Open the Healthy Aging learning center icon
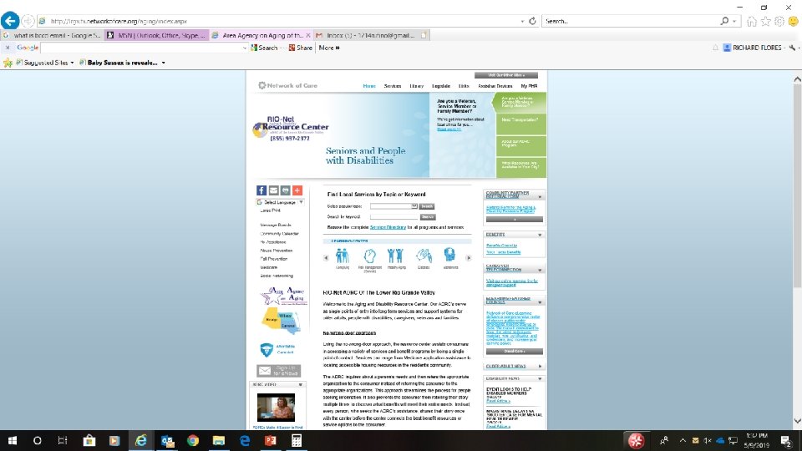802x451 pixels. click(395, 256)
